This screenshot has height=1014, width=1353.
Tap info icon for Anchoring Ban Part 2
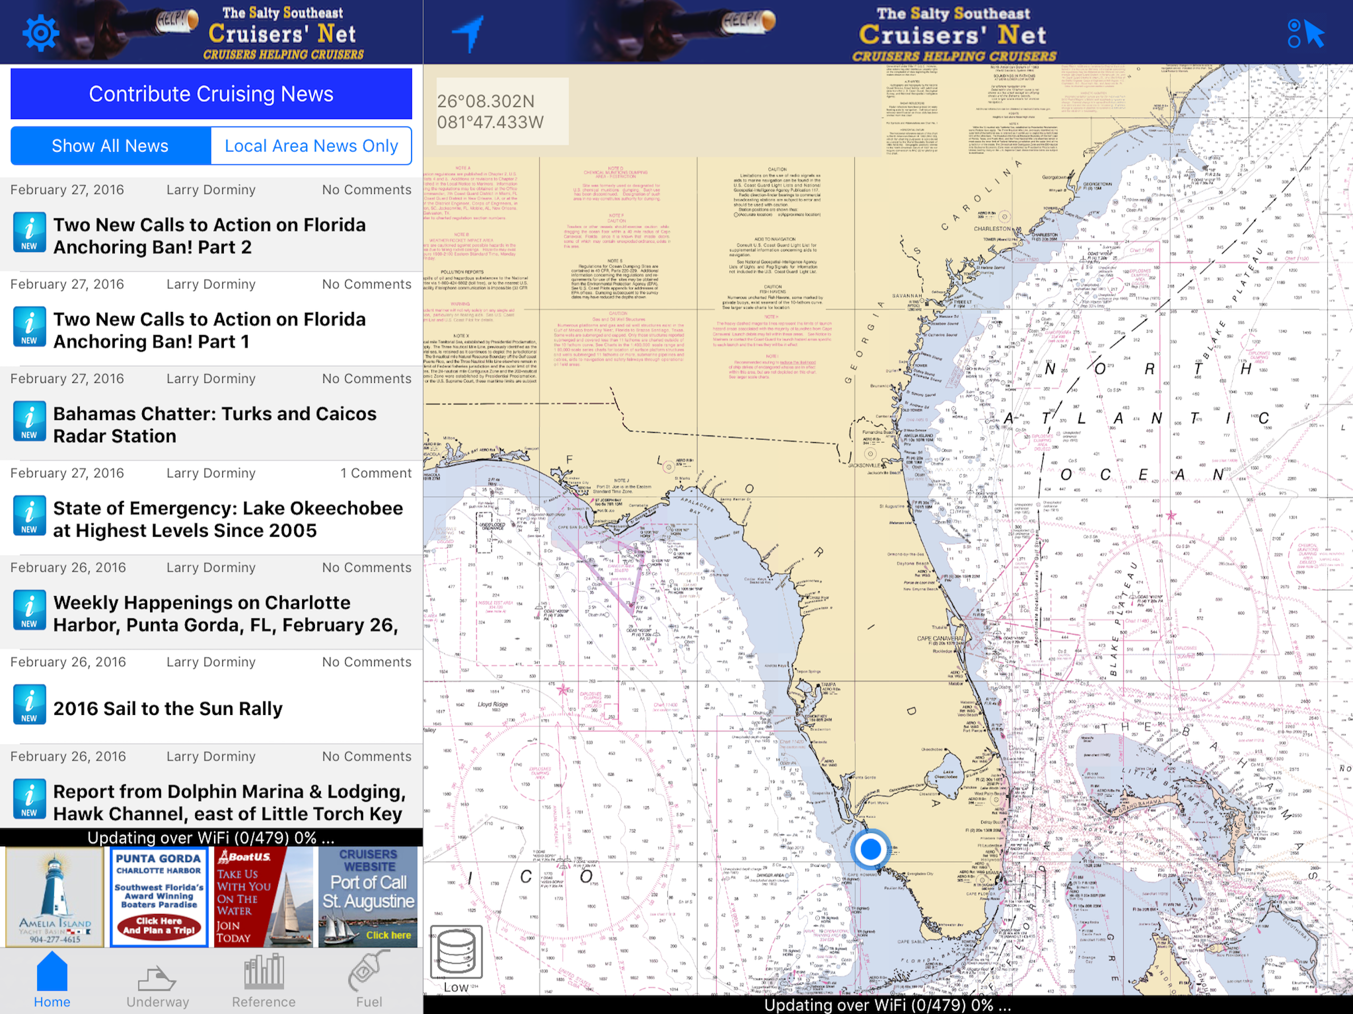[x=29, y=233]
